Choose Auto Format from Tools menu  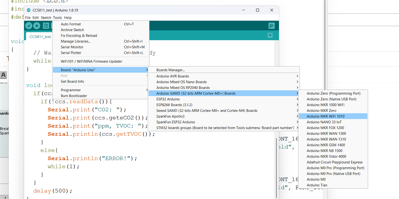click(x=101, y=24)
